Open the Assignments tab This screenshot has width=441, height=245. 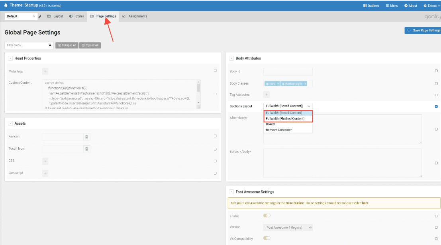(x=135, y=16)
